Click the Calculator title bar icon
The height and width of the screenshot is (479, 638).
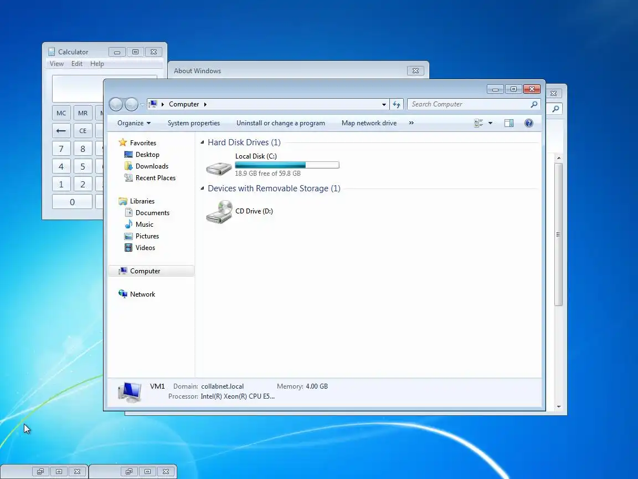click(52, 52)
